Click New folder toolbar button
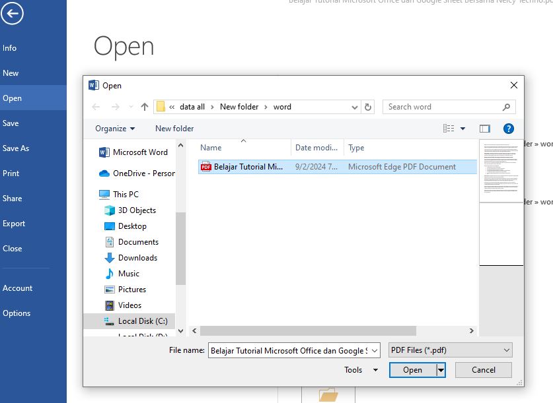 coord(174,129)
